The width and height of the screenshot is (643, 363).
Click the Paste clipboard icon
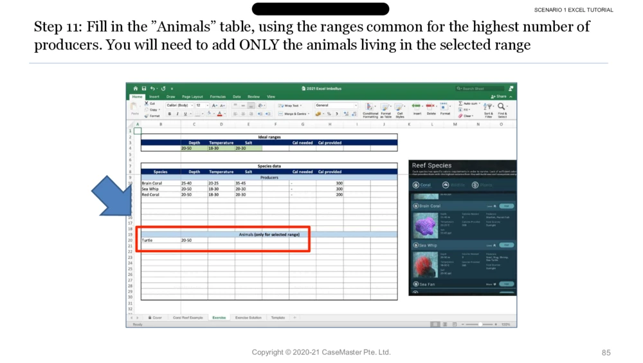pyautogui.click(x=134, y=108)
